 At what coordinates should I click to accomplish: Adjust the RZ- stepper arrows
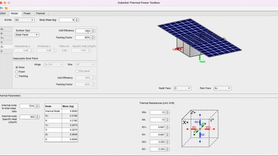[167, 149]
